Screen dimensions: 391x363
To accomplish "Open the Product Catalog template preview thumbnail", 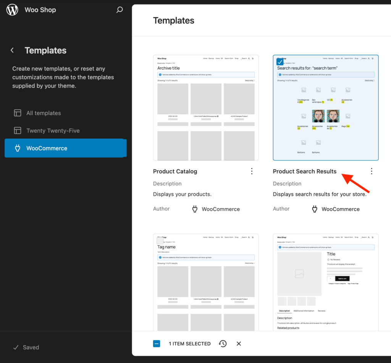I will click(x=206, y=107).
